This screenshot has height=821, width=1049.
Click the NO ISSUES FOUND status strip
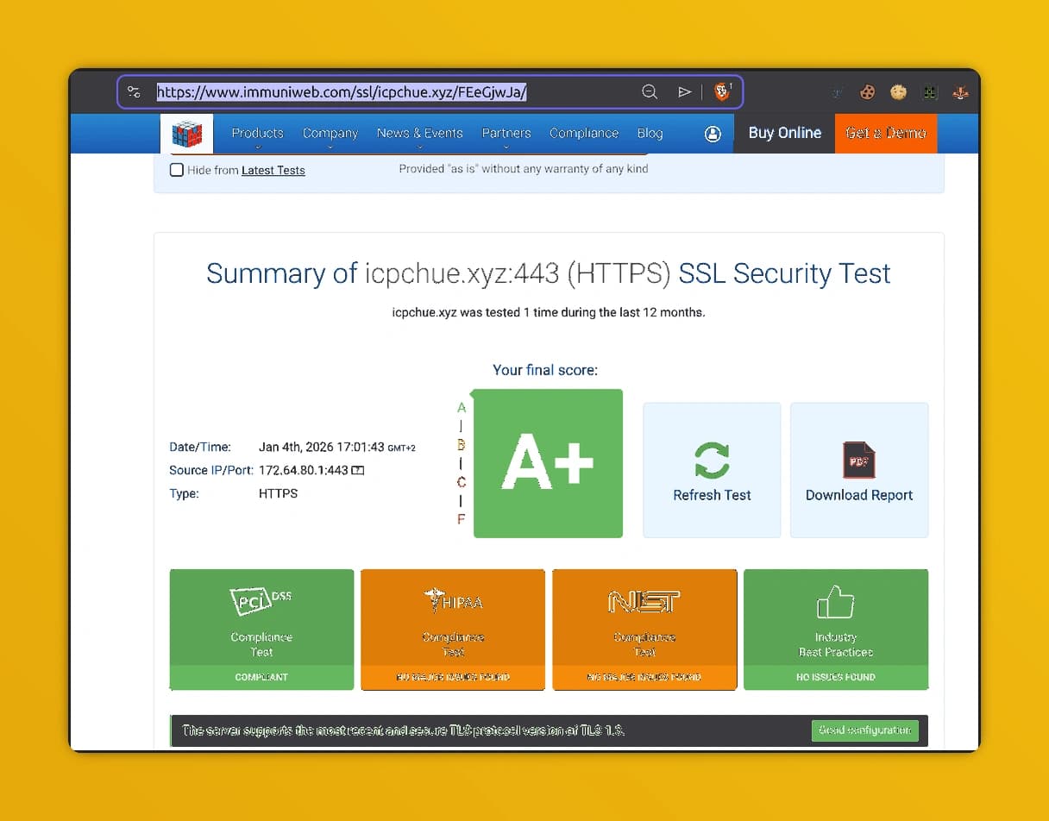(x=836, y=678)
